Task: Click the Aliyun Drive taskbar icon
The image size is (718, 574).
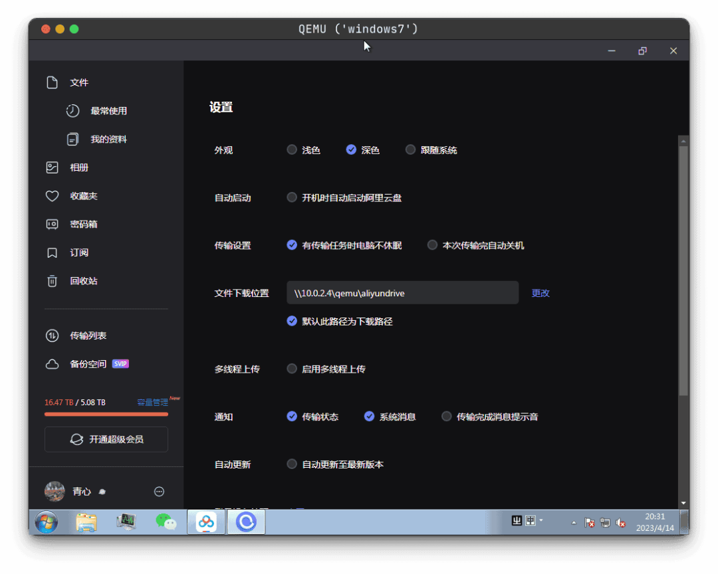Action: 246,522
